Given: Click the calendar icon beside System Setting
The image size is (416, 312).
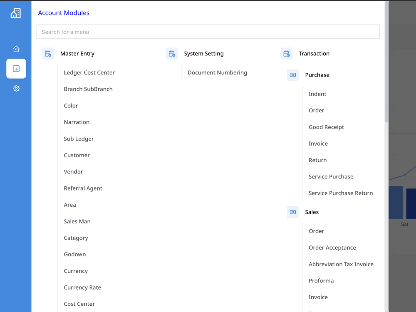Looking at the screenshot, I should click(x=172, y=54).
